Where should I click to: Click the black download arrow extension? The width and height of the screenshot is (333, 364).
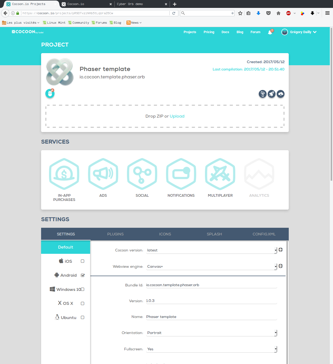312,13
